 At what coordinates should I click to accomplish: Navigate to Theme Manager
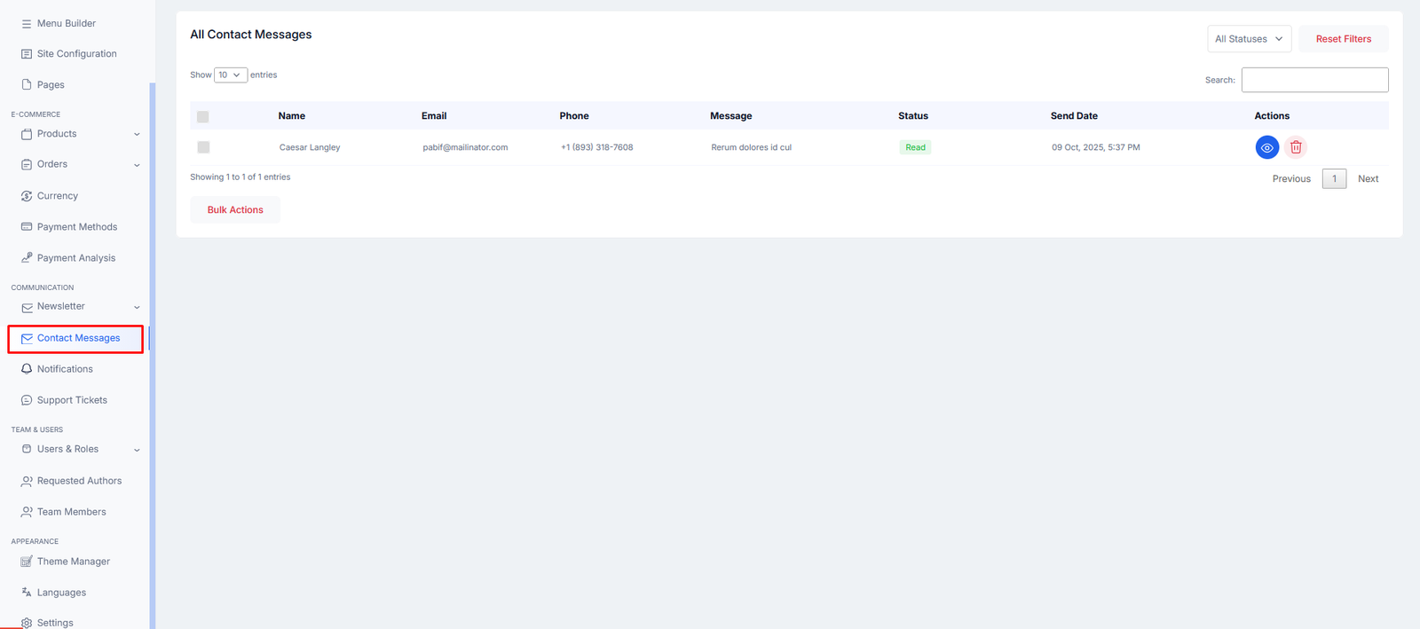click(74, 562)
